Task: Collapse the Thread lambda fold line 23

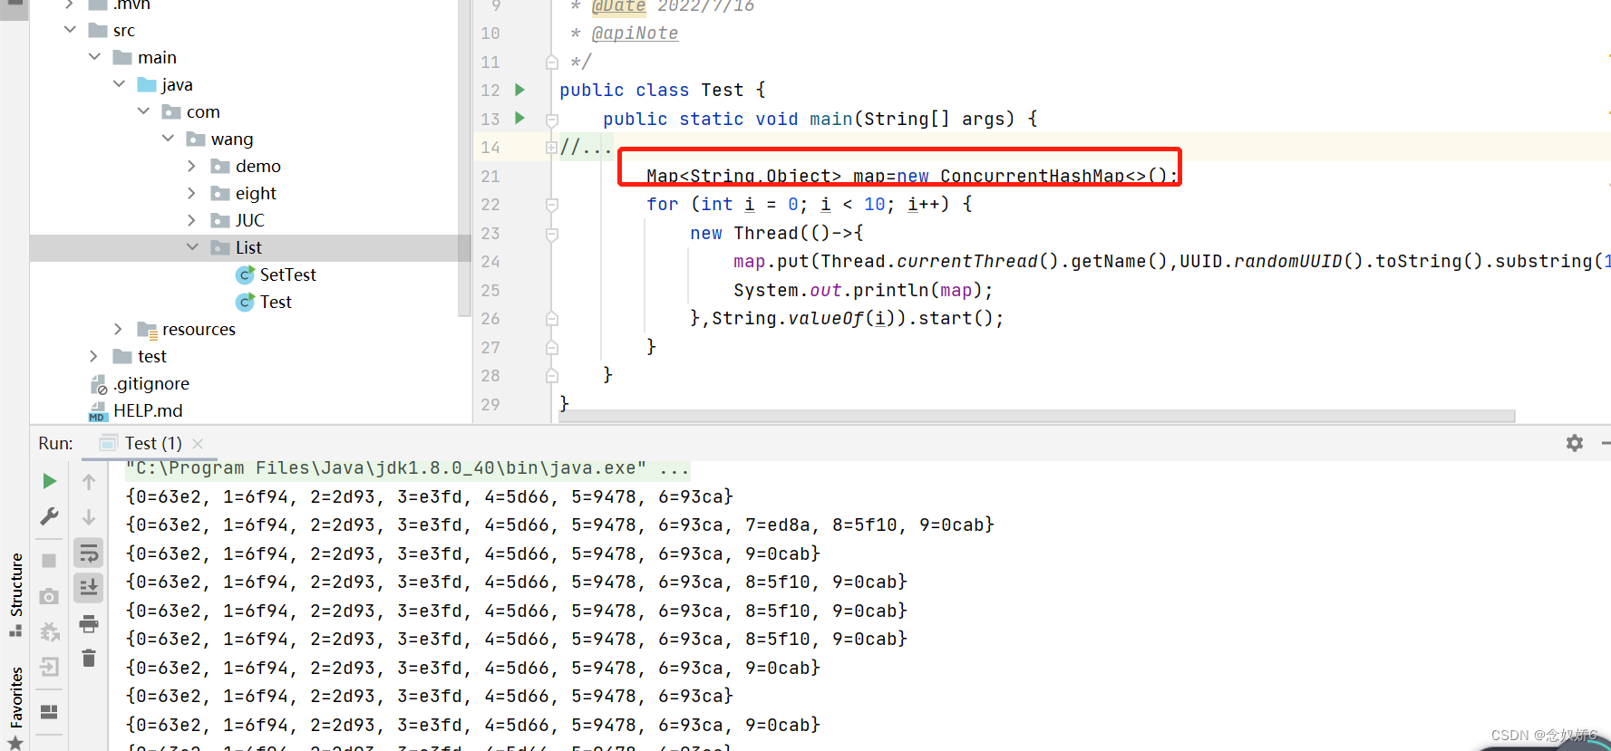Action: [551, 234]
